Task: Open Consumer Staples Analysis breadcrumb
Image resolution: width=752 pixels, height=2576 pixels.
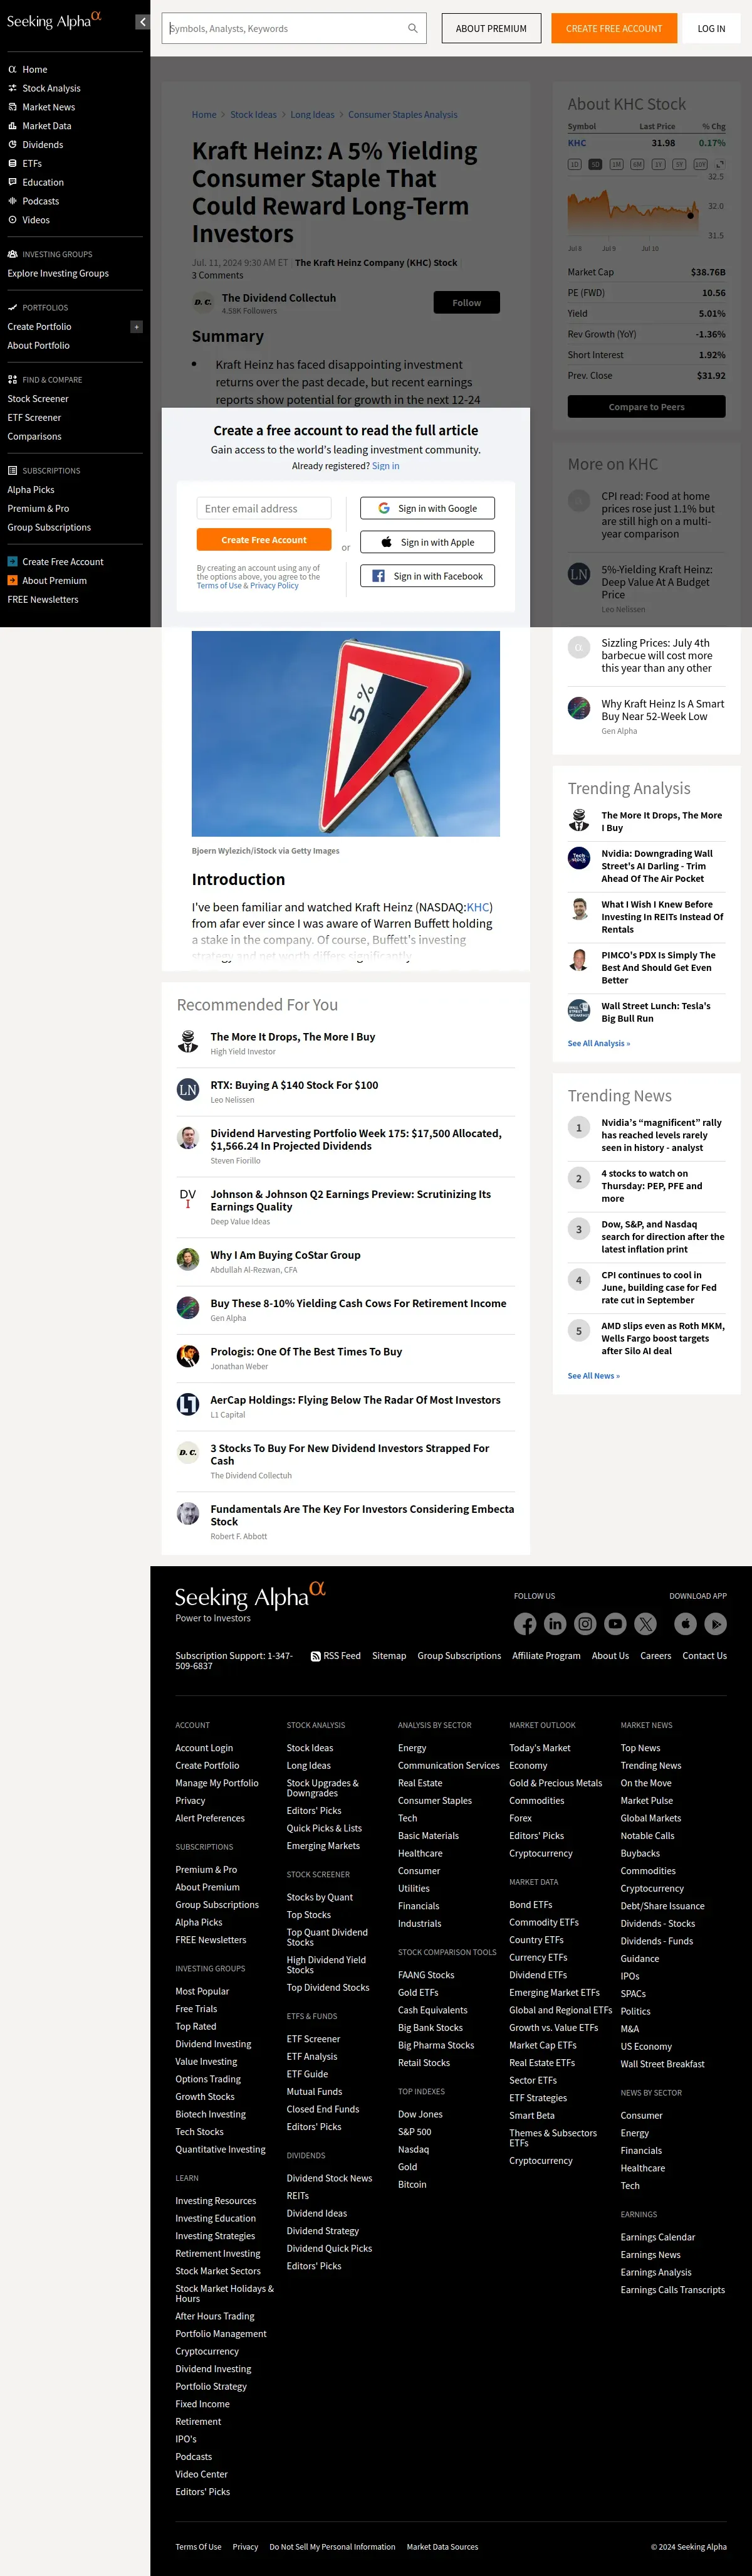Action: pos(402,115)
